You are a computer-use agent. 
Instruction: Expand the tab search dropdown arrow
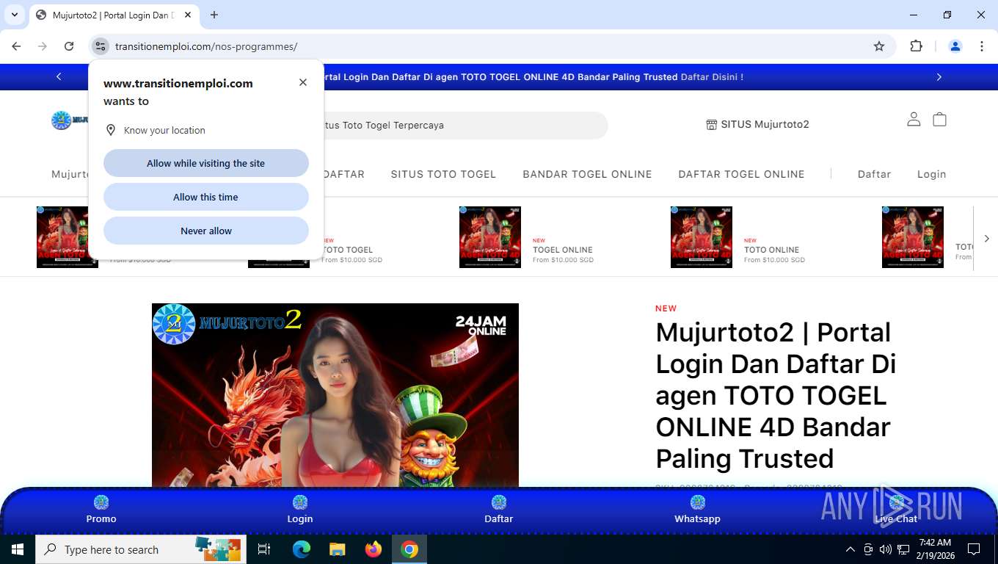tap(14, 15)
